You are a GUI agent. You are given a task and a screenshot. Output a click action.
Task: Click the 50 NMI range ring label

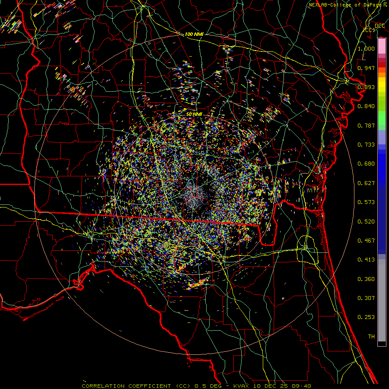click(x=194, y=115)
